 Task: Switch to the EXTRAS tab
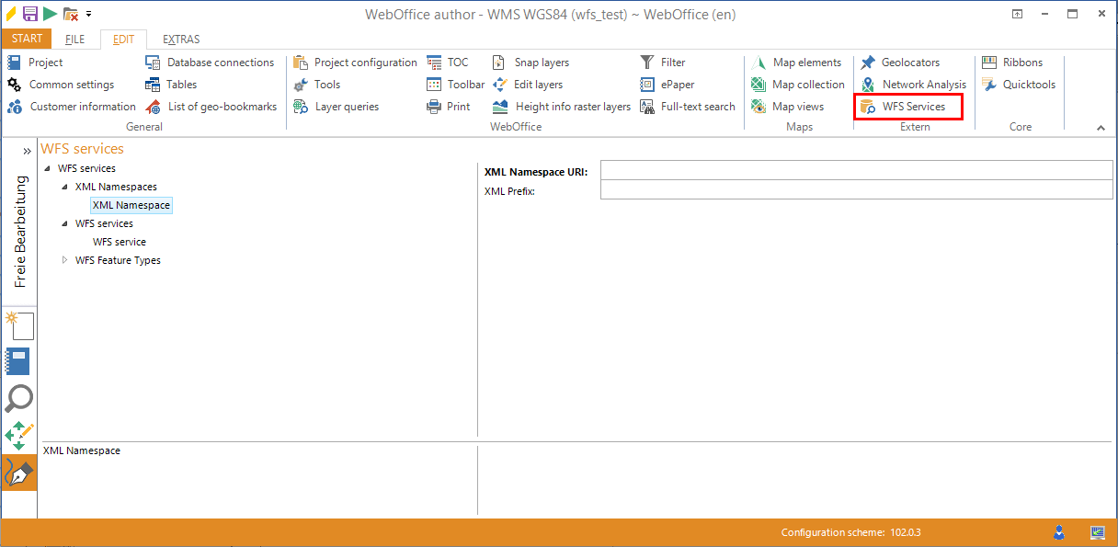180,39
